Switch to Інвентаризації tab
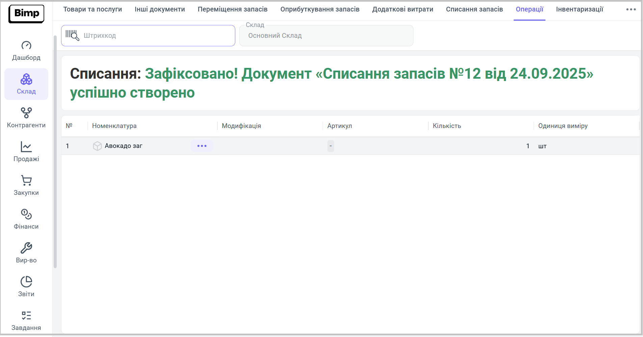 (580, 9)
